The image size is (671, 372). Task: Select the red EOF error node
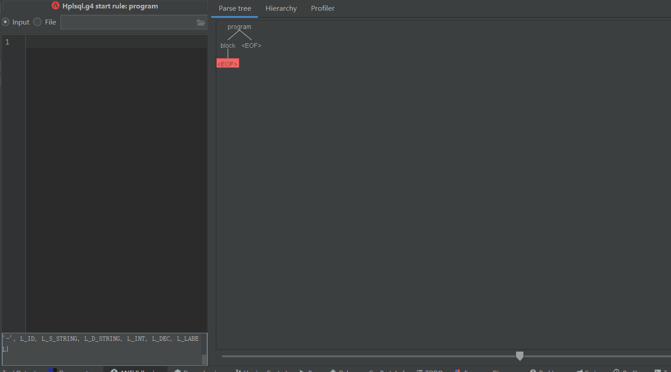[228, 63]
